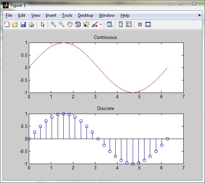Open the Help menu
The width and height of the screenshot is (205, 183).
click(125, 15)
